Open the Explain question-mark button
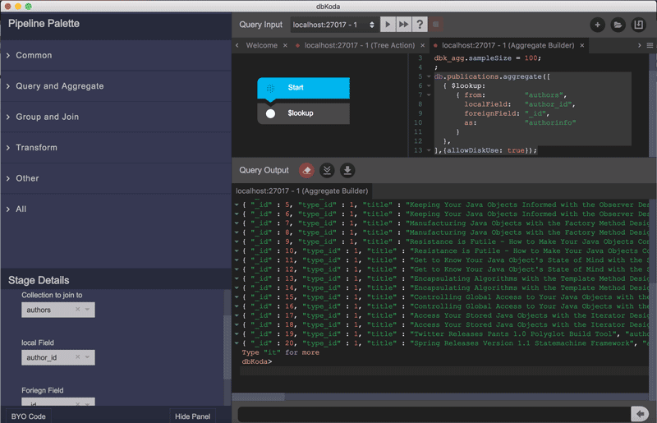This screenshot has width=657, height=423. 420,25
